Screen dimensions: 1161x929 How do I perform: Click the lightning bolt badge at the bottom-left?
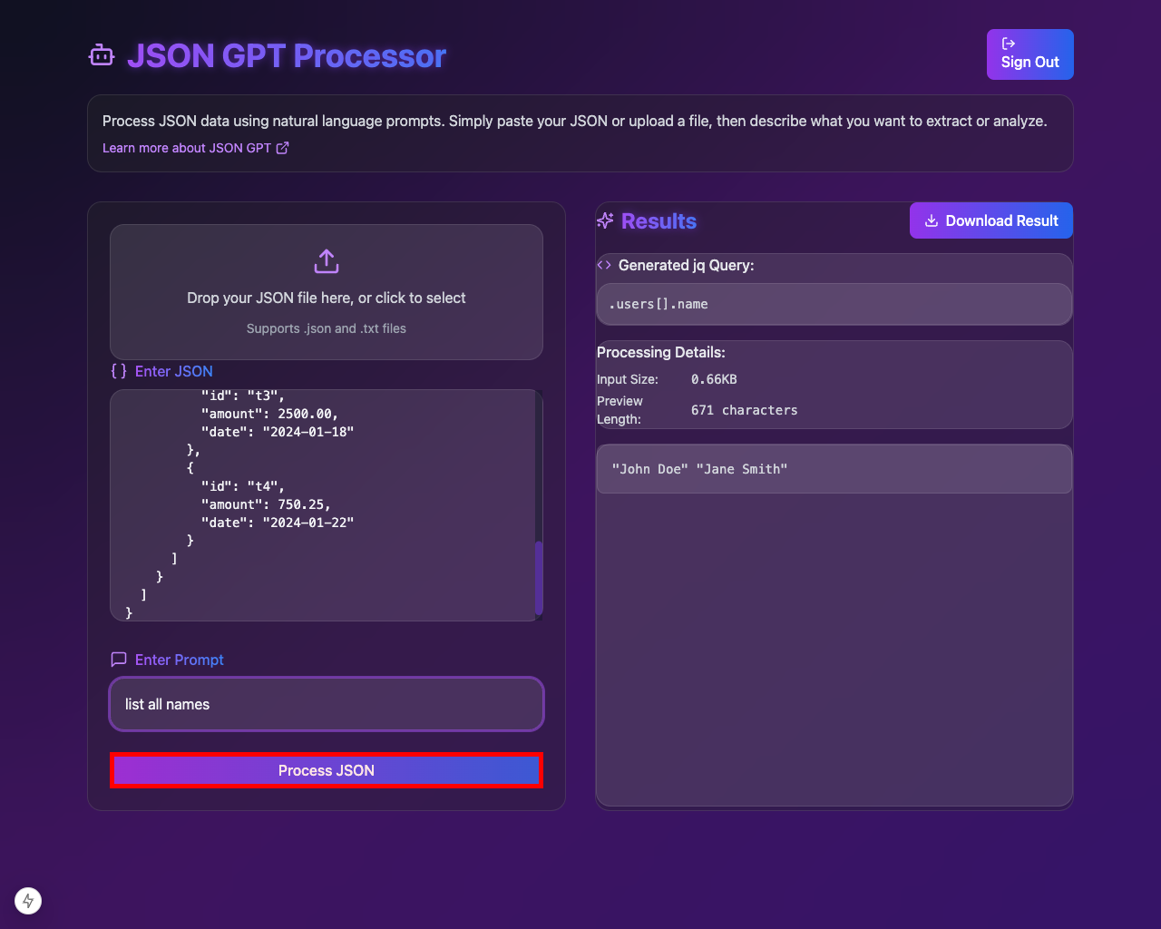pos(28,901)
